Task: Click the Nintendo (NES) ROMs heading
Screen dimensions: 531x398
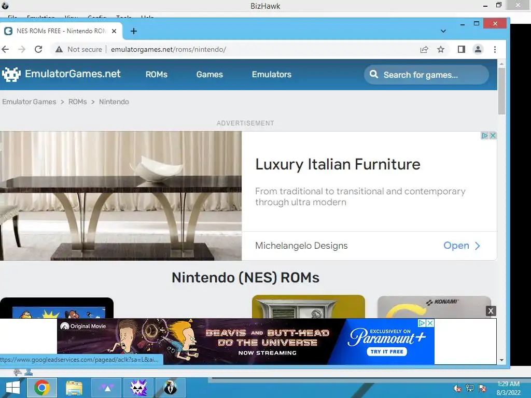Action: pos(245,278)
